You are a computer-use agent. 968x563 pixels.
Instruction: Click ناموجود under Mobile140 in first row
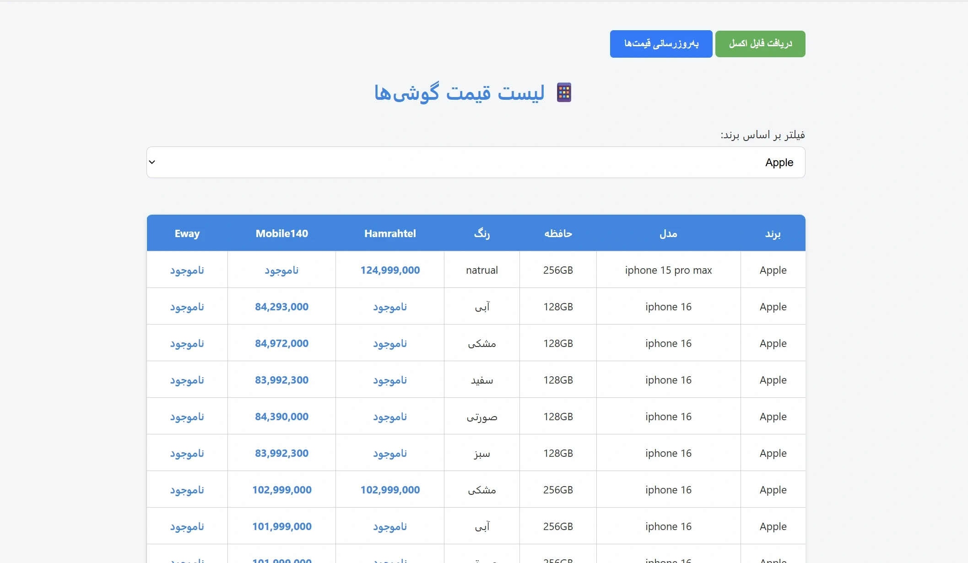(282, 270)
